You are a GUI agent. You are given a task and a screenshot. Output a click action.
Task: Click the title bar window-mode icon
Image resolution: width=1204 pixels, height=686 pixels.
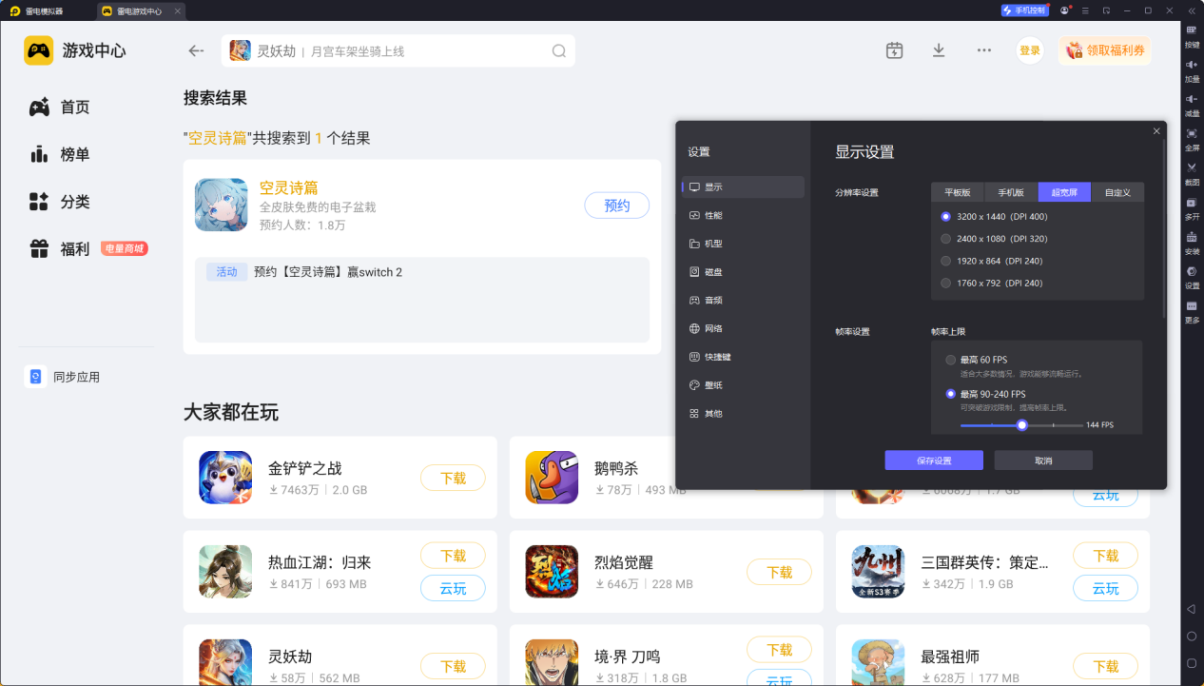pyautogui.click(x=1106, y=10)
